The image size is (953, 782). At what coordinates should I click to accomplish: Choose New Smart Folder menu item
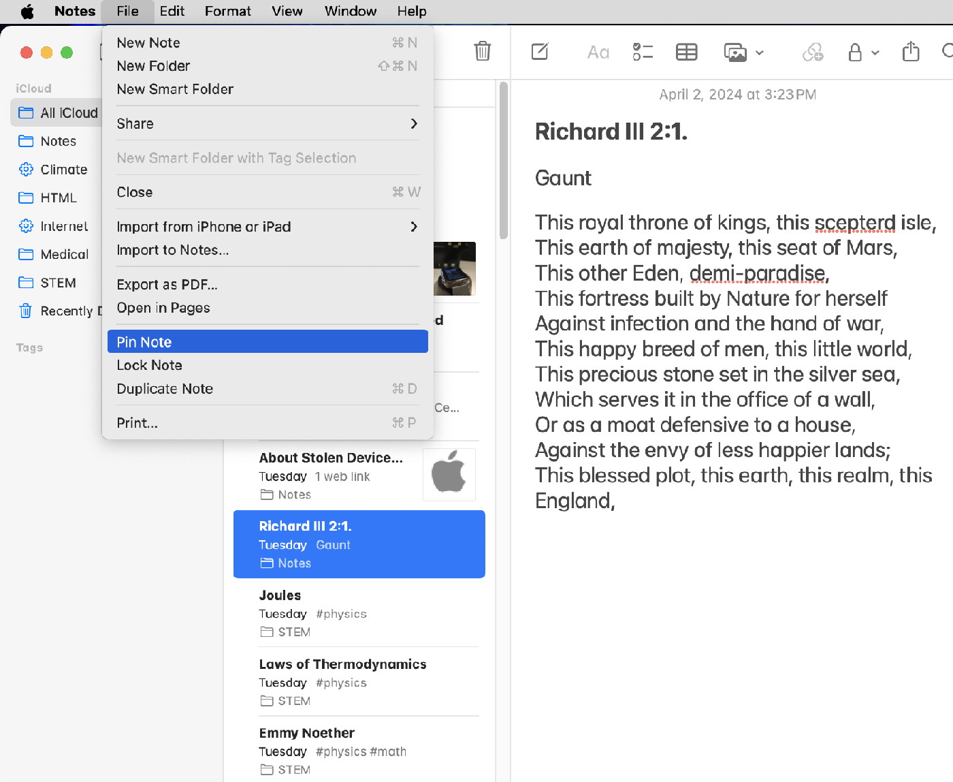[x=268, y=89]
